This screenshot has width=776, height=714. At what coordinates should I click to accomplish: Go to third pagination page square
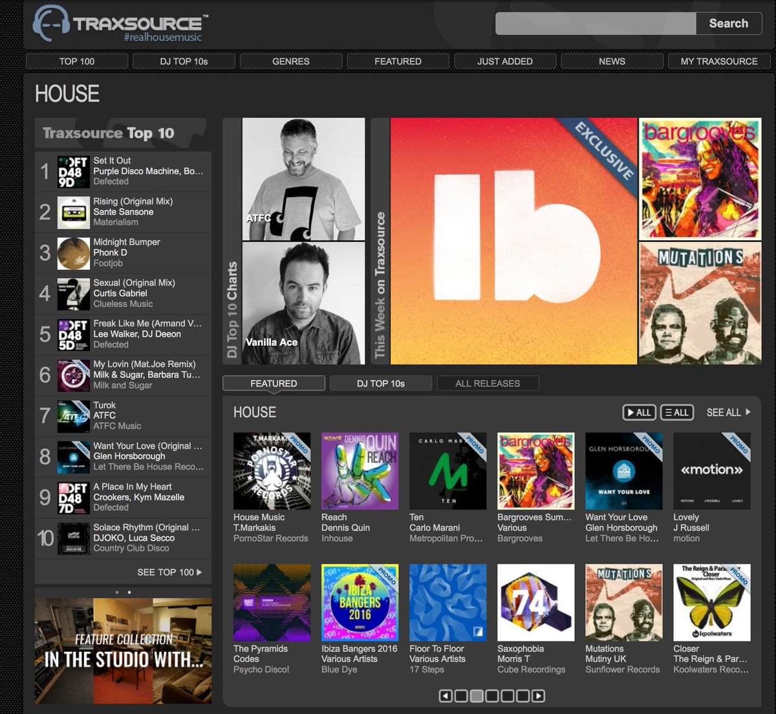pyautogui.click(x=492, y=696)
